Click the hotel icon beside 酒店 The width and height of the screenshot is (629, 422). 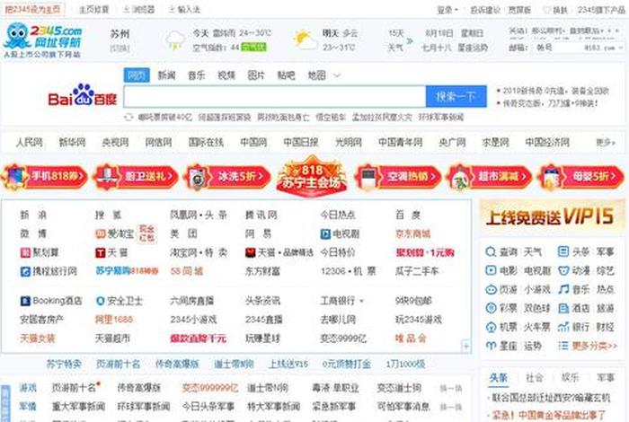pos(563,308)
